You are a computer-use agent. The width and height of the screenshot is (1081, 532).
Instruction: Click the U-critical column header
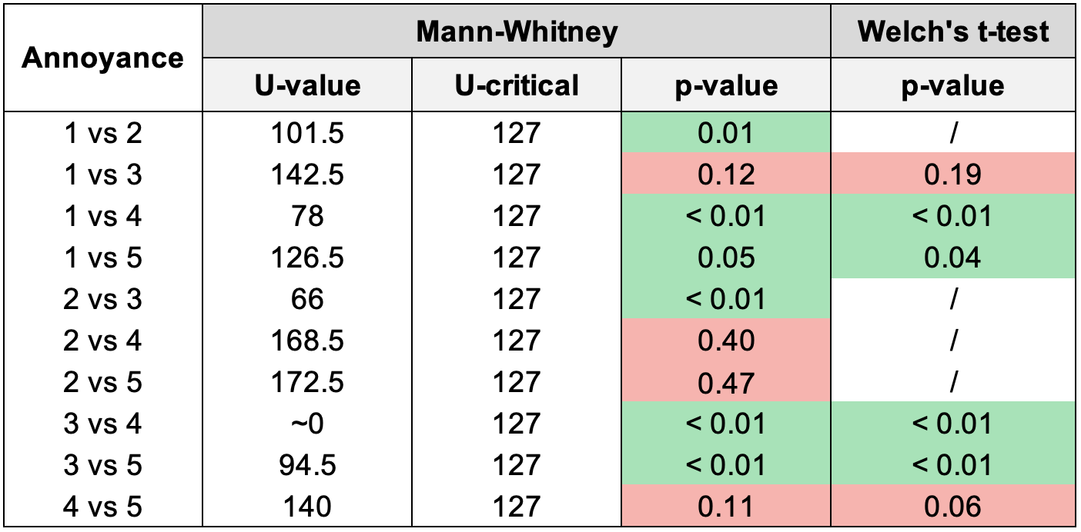(517, 85)
